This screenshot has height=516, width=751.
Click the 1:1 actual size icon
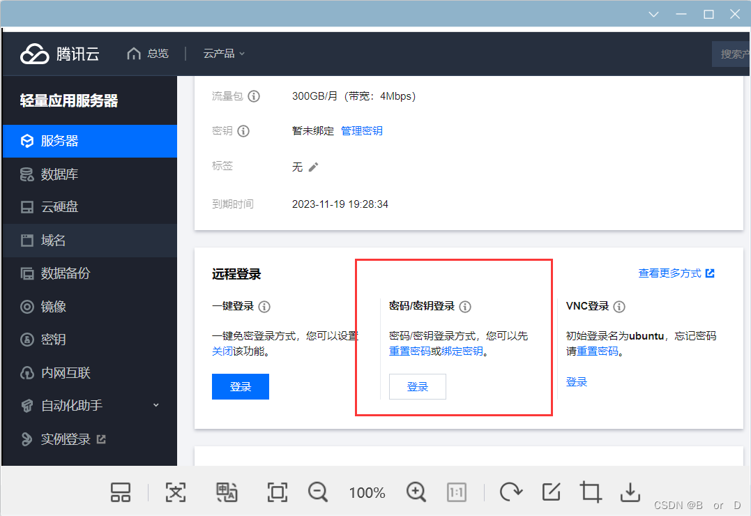[x=457, y=492]
